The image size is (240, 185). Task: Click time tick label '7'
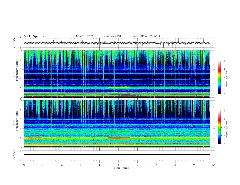click(156, 165)
